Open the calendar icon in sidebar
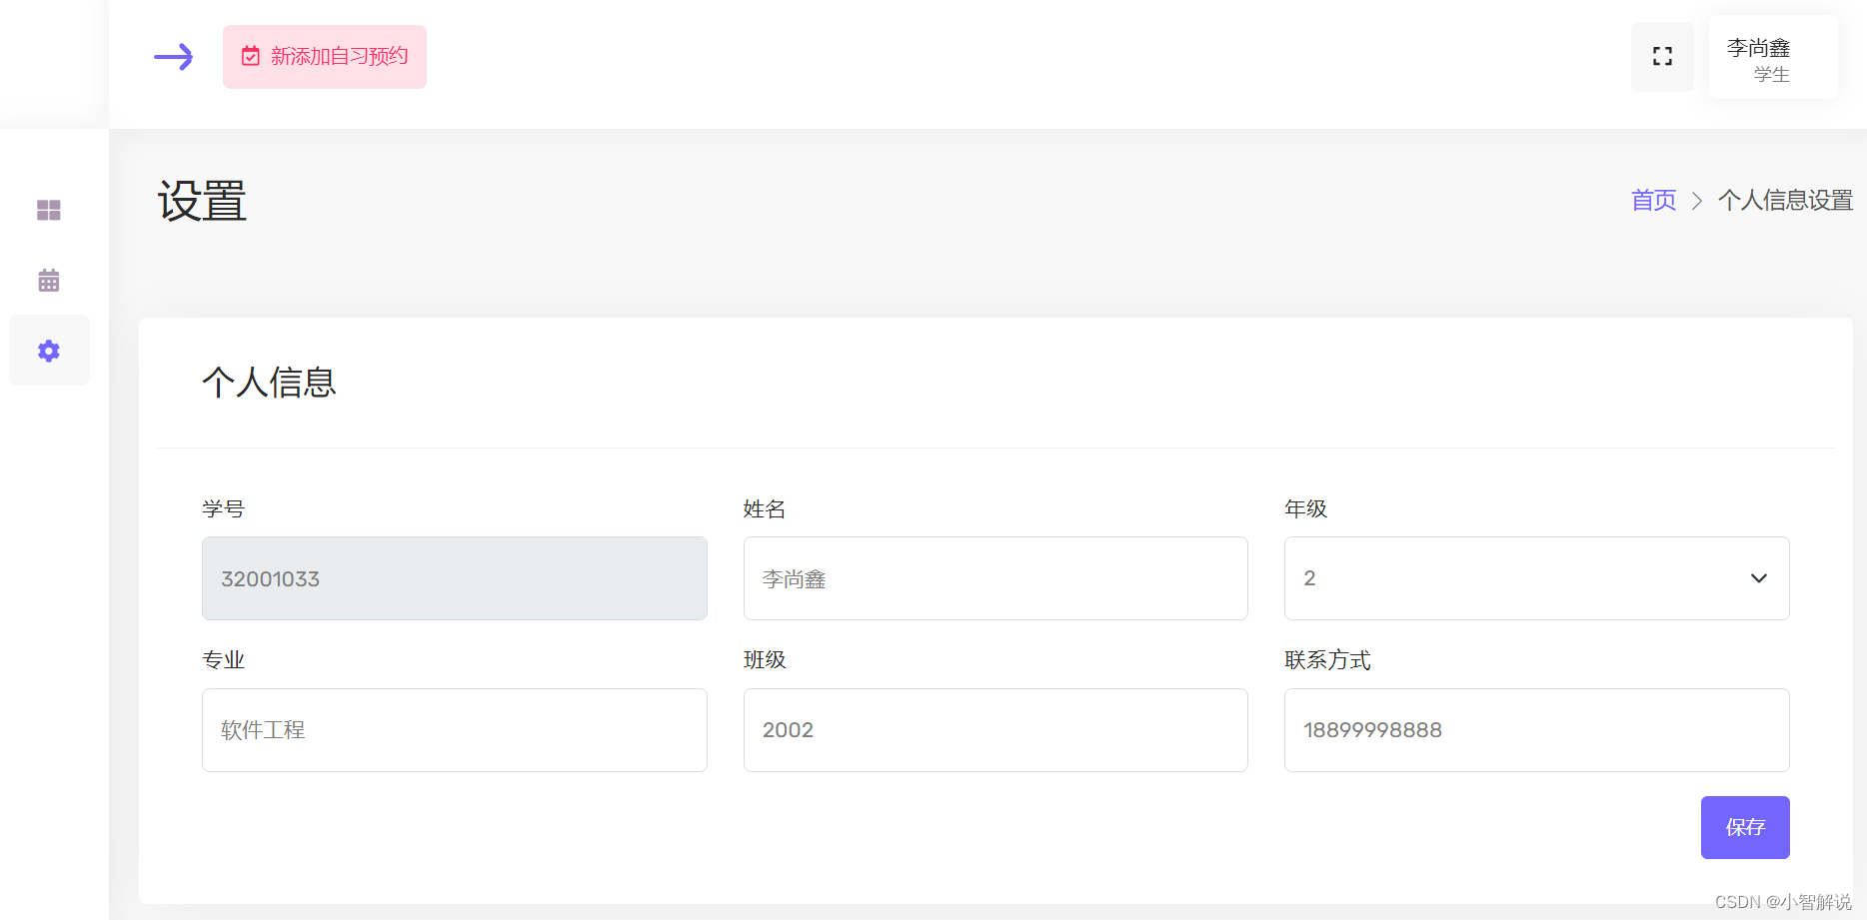Image resolution: width=1867 pixels, height=920 pixels. [x=49, y=281]
